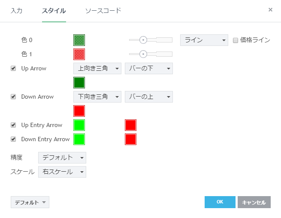Open Down Entry Arrow lime green swatch
The width and height of the screenshot is (281, 218).
(x=79, y=139)
